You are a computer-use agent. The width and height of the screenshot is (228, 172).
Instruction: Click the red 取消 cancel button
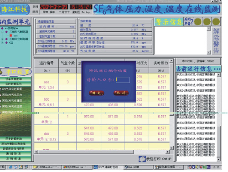click(121, 93)
